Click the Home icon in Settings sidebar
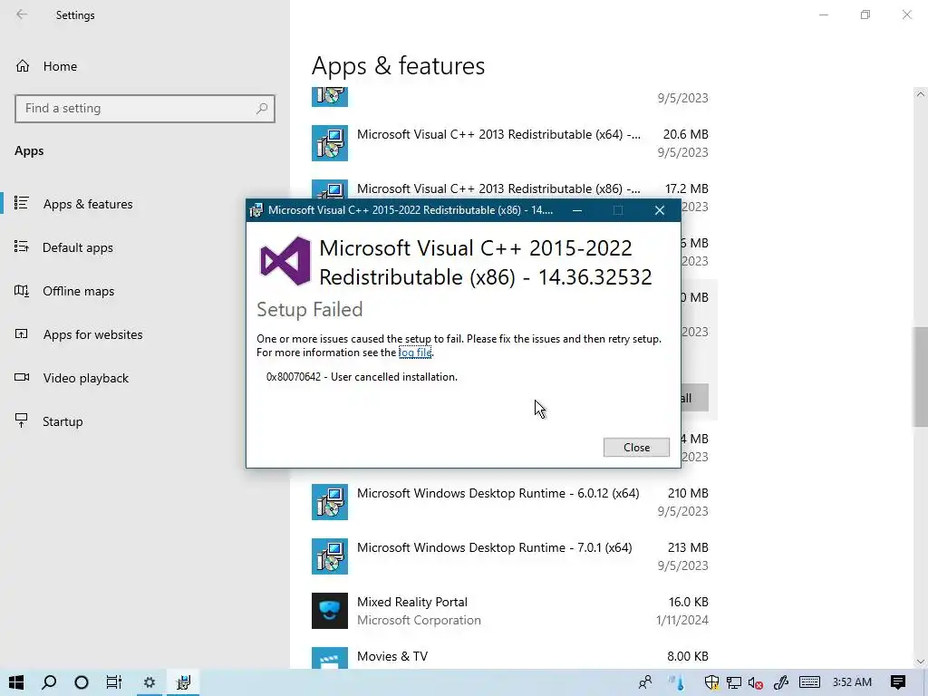 23,66
